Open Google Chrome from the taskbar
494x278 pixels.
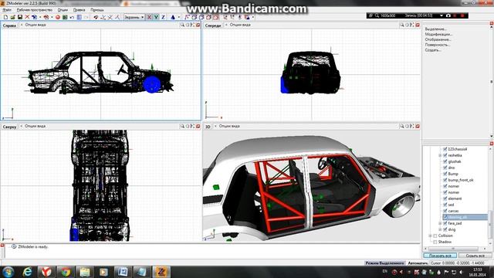coord(66,272)
